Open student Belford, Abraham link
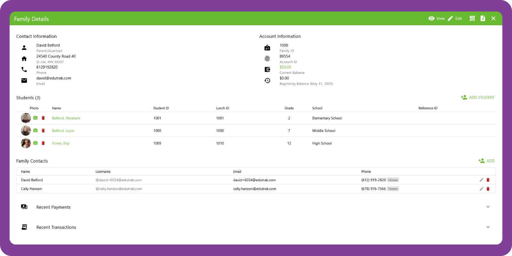This screenshot has width=512, height=256. (x=66, y=118)
